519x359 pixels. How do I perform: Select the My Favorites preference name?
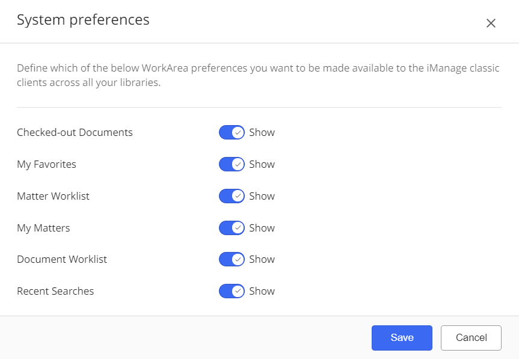pos(46,164)
